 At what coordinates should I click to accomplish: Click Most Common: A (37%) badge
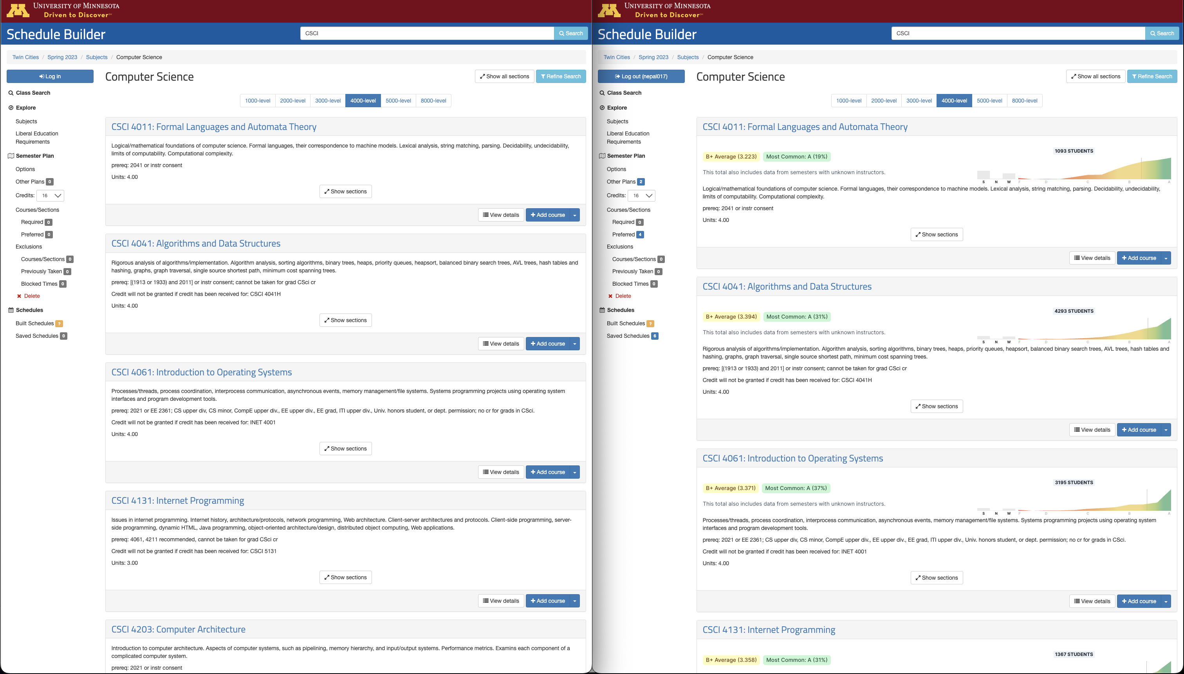pyautogui.click(x=796, y=488)
